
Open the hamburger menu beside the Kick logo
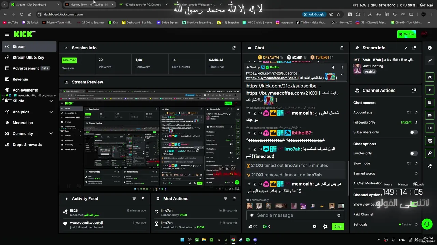pos(7,34)
